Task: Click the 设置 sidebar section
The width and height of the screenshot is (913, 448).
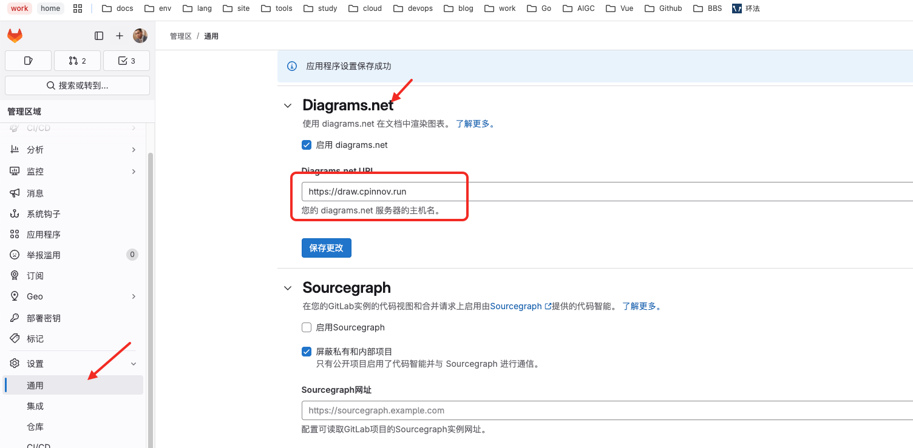Action: pos(73,364)
